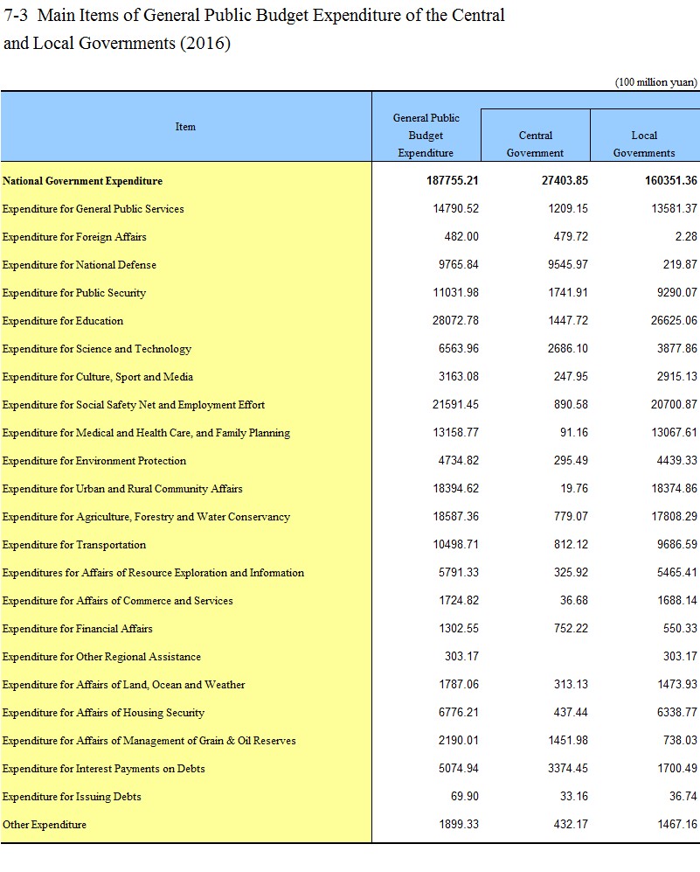The height and width of the screenshot is (872, 700).
Task: Click Education total 28072.78
Action: (455, 320)
